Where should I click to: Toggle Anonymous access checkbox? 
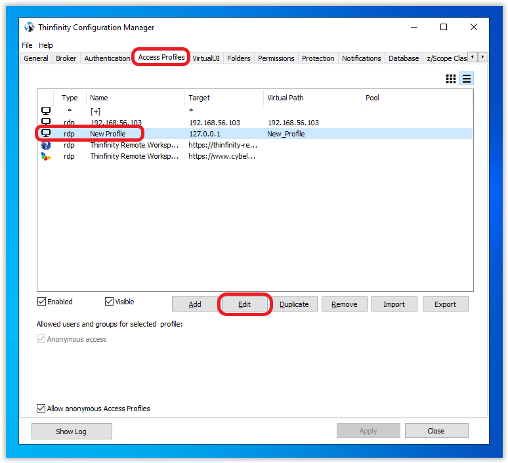[x=41, y=339]
